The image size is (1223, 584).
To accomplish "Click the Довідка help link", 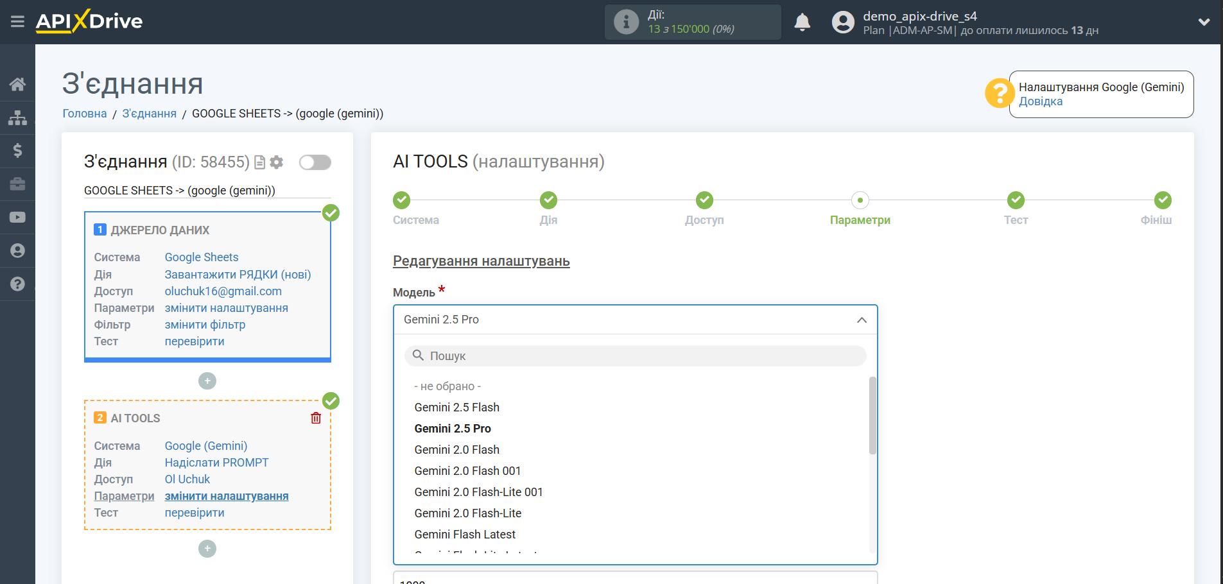I will point(1040,101).
